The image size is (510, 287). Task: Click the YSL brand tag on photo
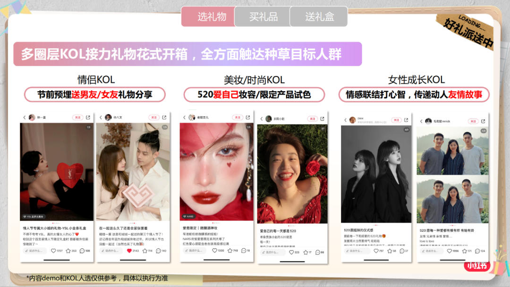click(x=34, y=217)
